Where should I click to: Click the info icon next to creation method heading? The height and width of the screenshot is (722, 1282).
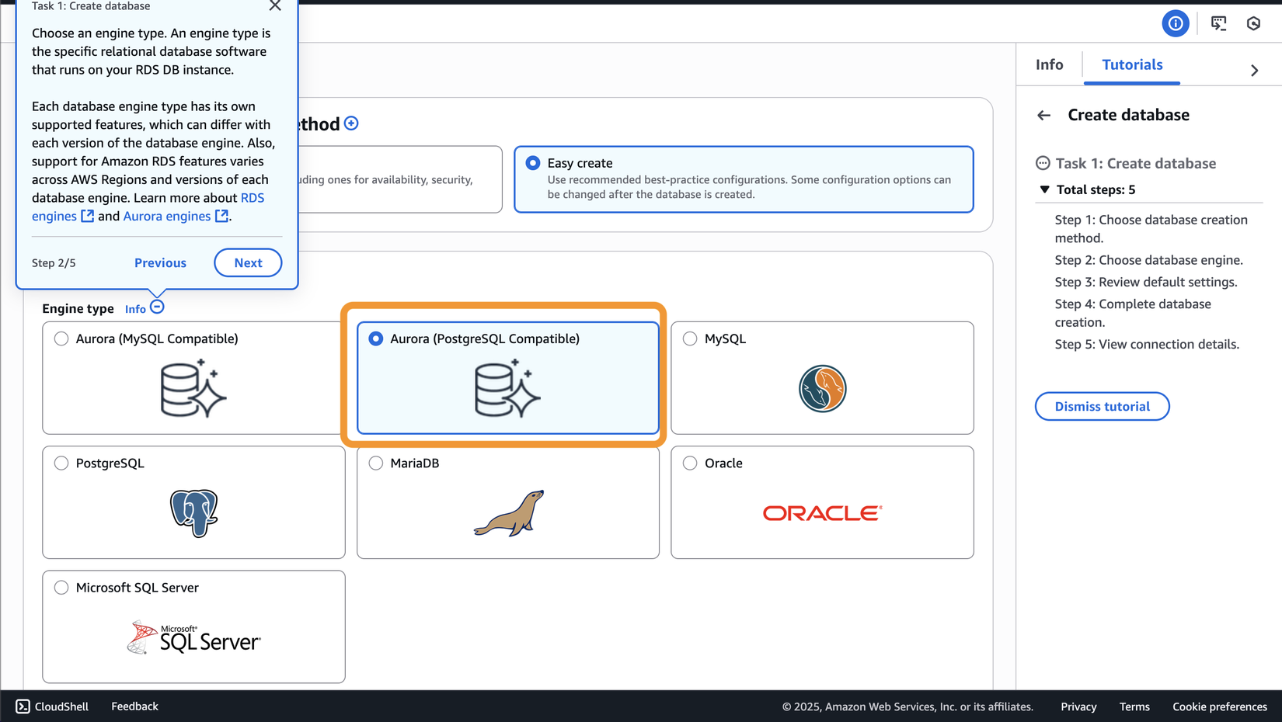(x=351, y=123)
